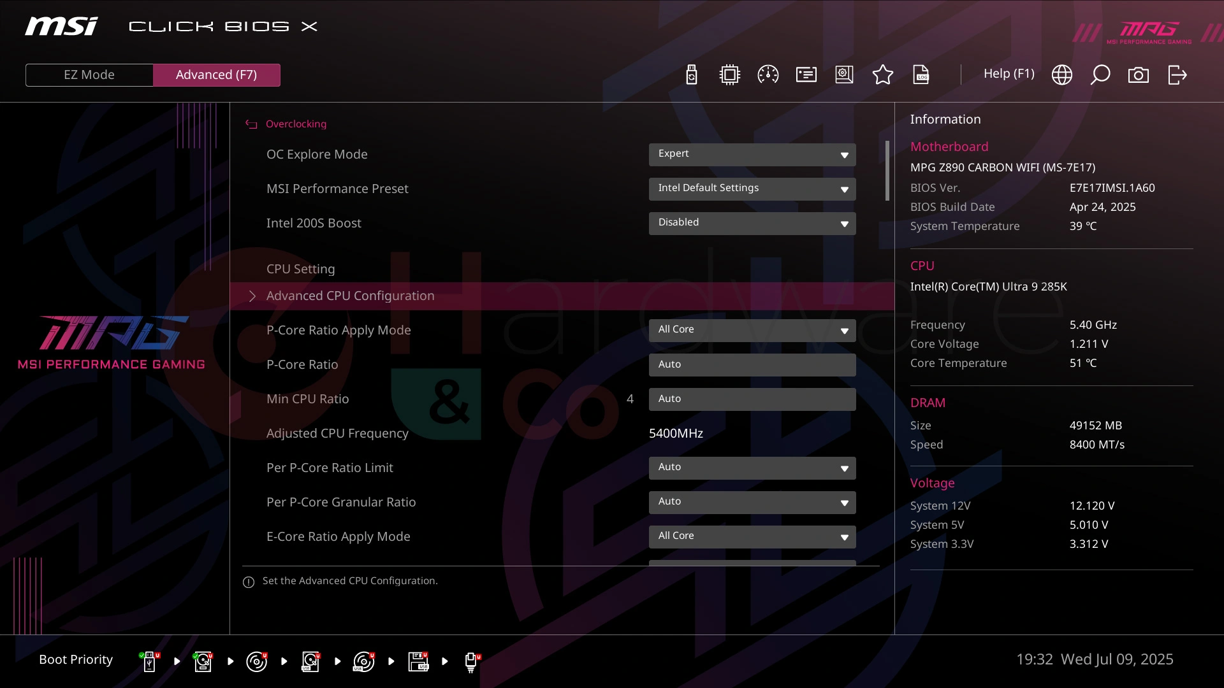Open Favorites via the star icon
The width and height of the screenshot is (1224, 688).
point(883,75)
